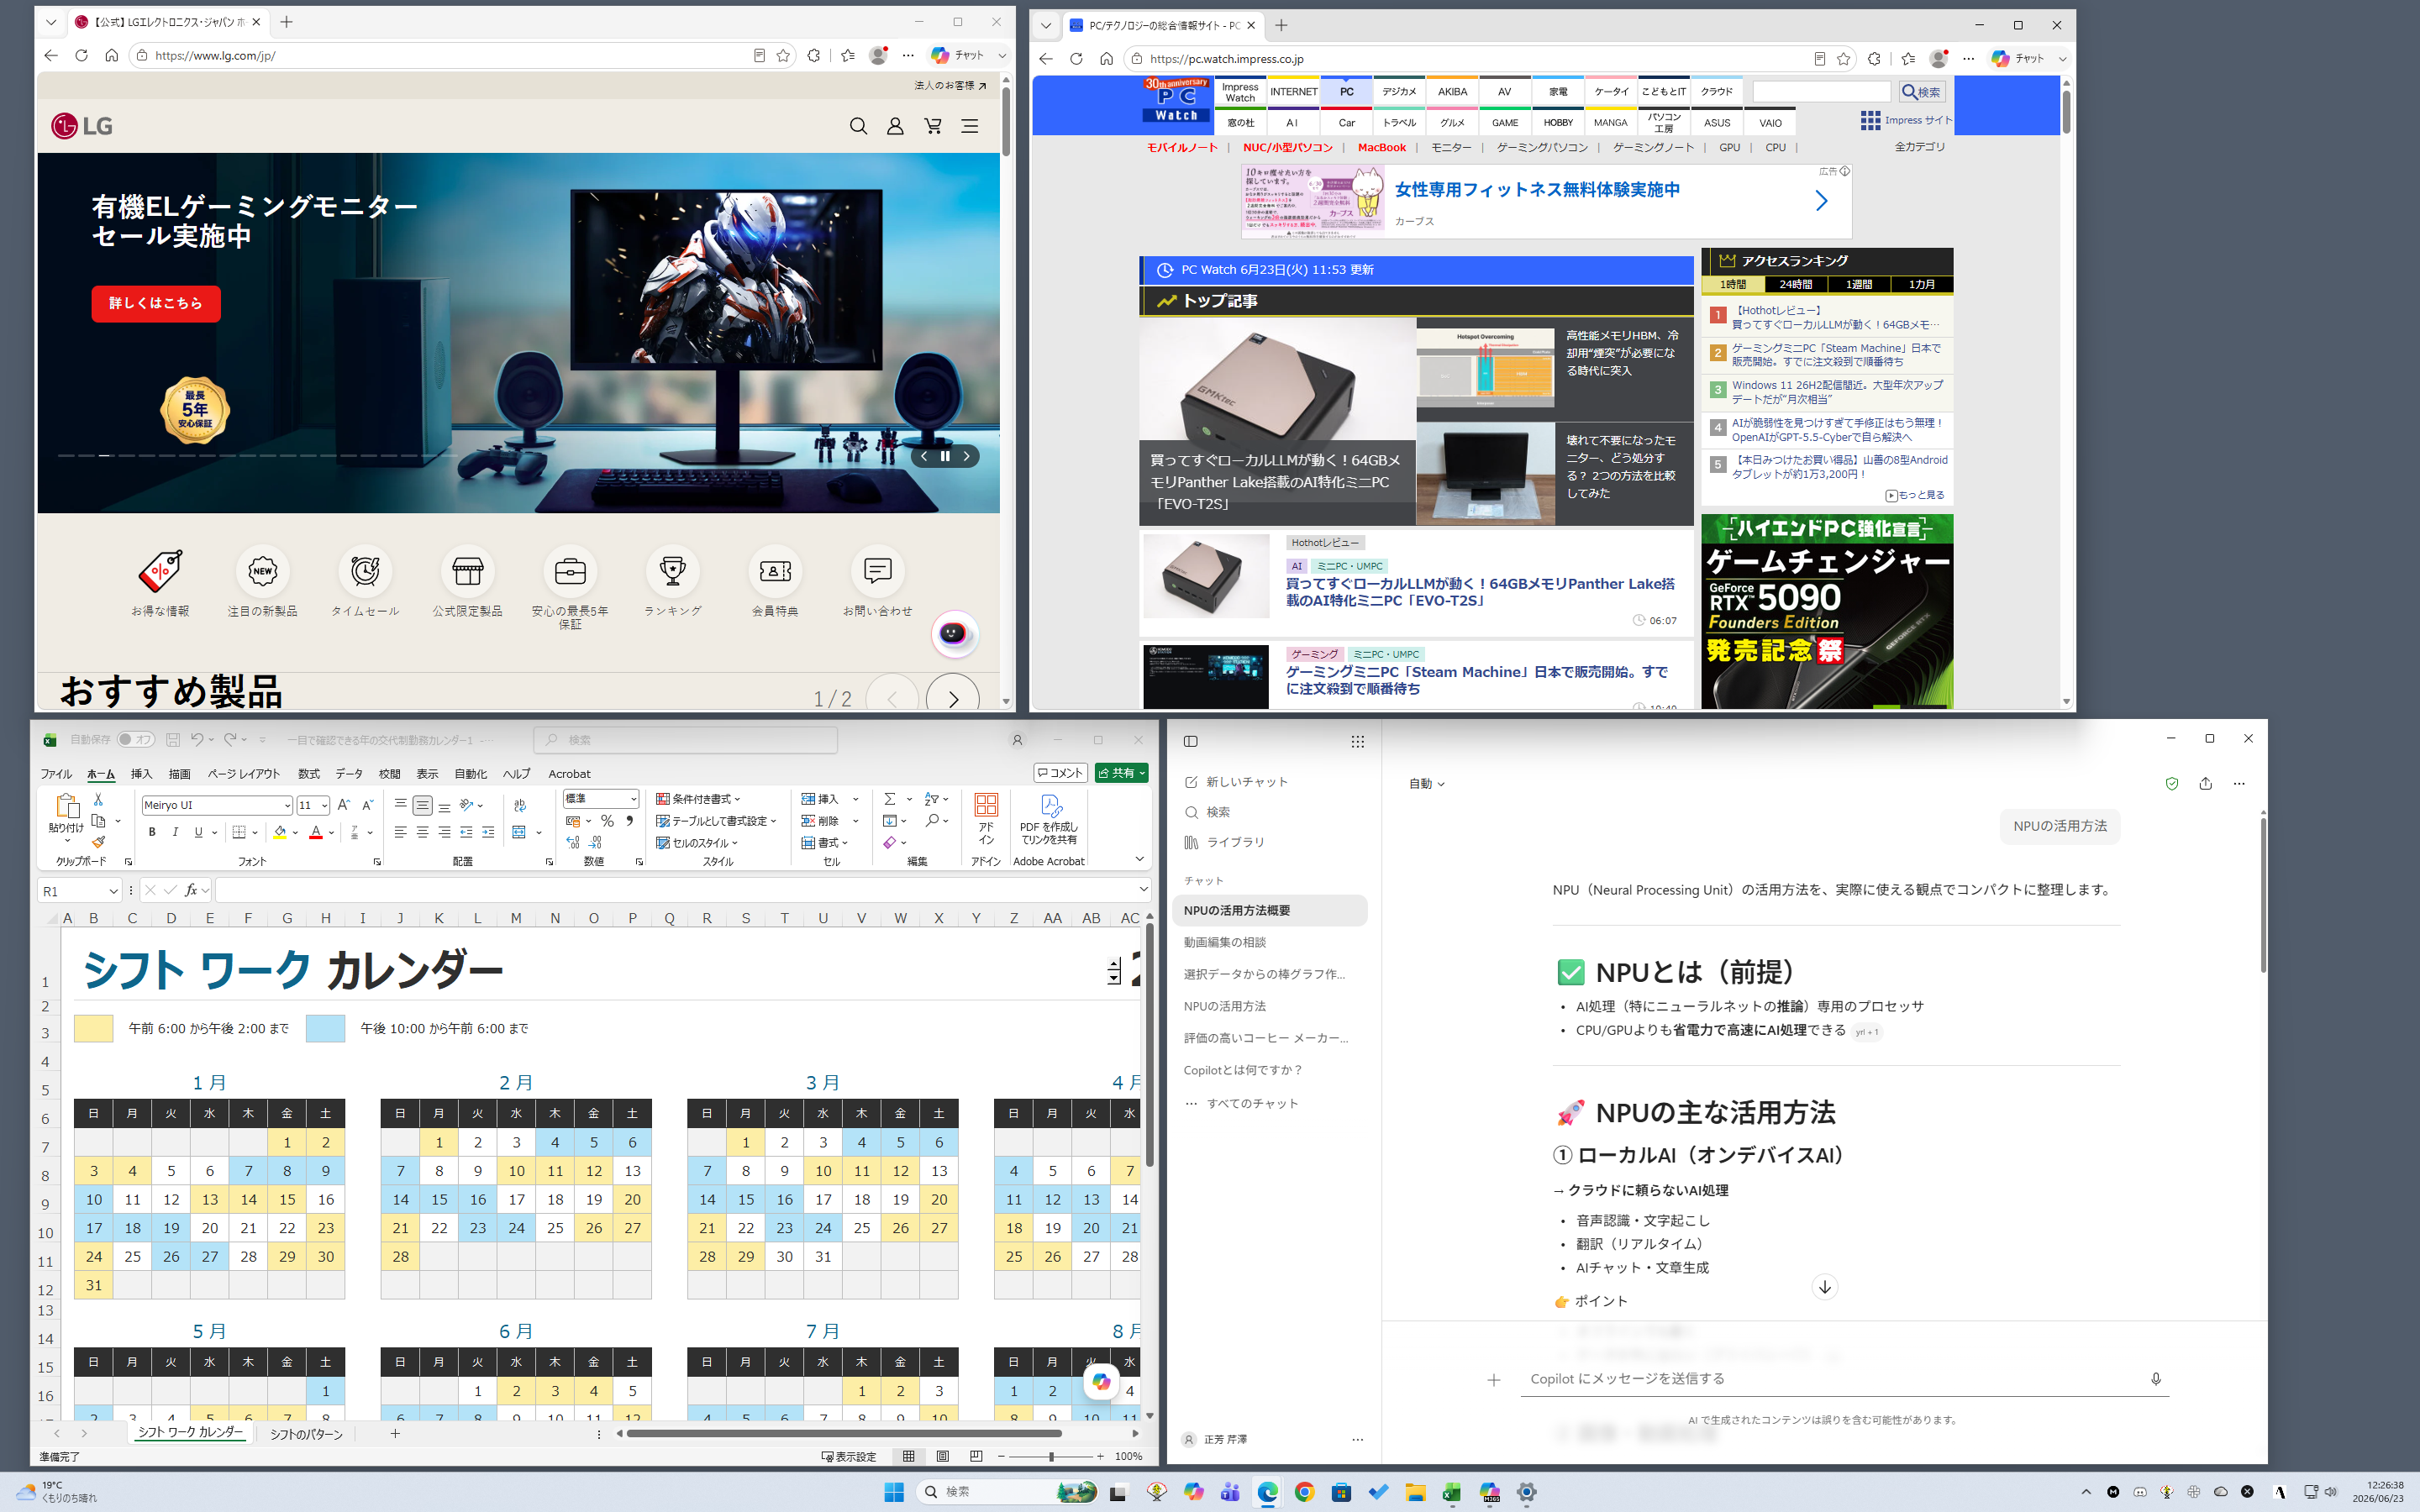Viewport: 2420px width, 1512px height.
Task: Open the Excel ページ レイアウト tab
Action: coord(244,774)
